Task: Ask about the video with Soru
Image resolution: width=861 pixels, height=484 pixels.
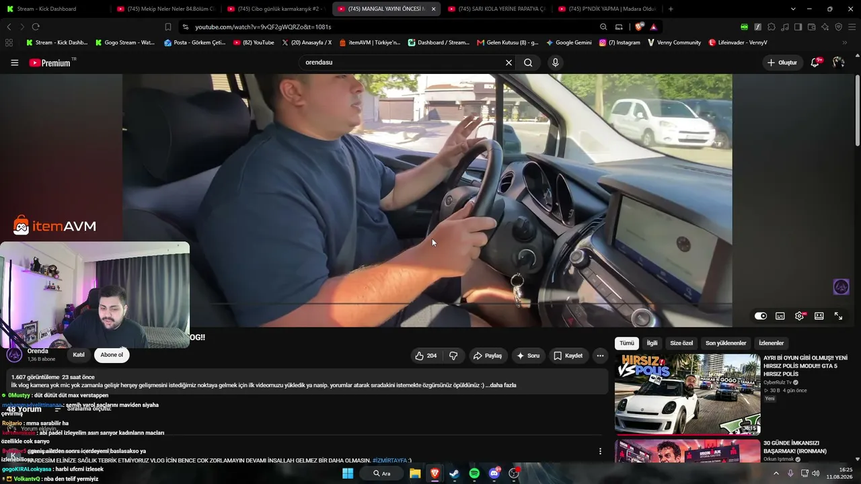Action: (528, 356)
